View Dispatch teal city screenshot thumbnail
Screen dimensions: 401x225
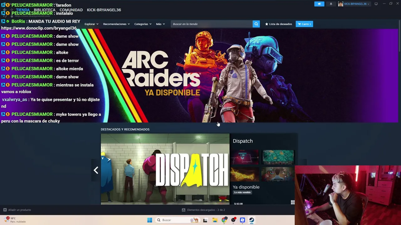tap(278, 157)
